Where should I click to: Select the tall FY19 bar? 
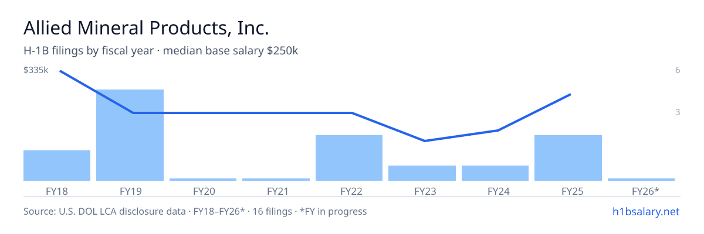[130, 135]
